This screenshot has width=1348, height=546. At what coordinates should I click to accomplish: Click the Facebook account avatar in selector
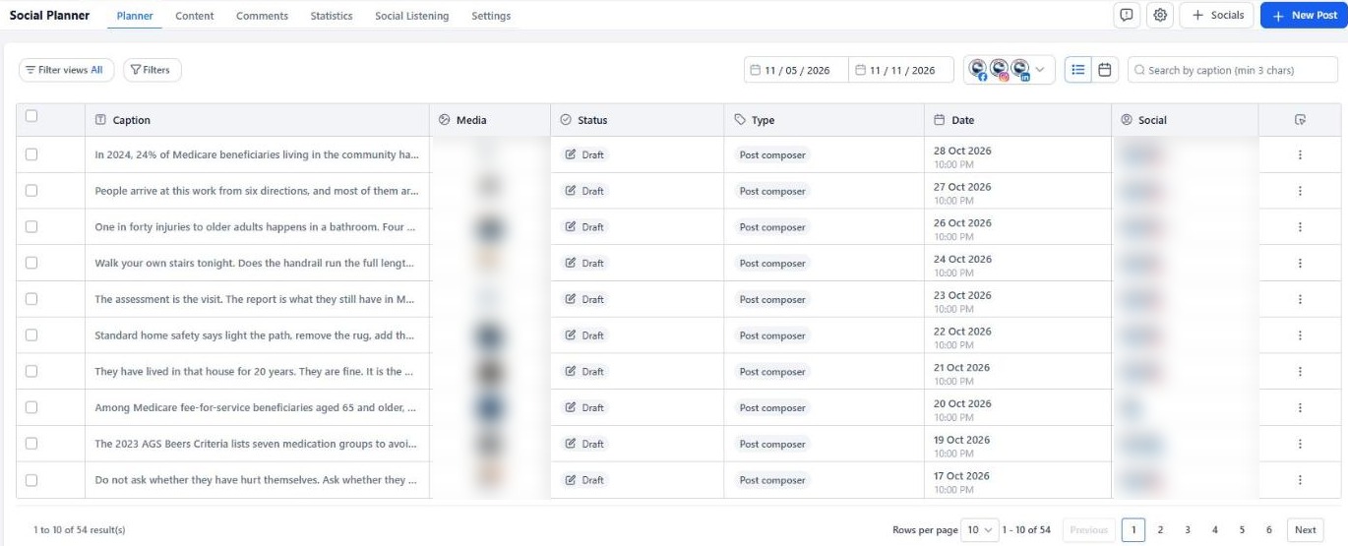point(978,69)
